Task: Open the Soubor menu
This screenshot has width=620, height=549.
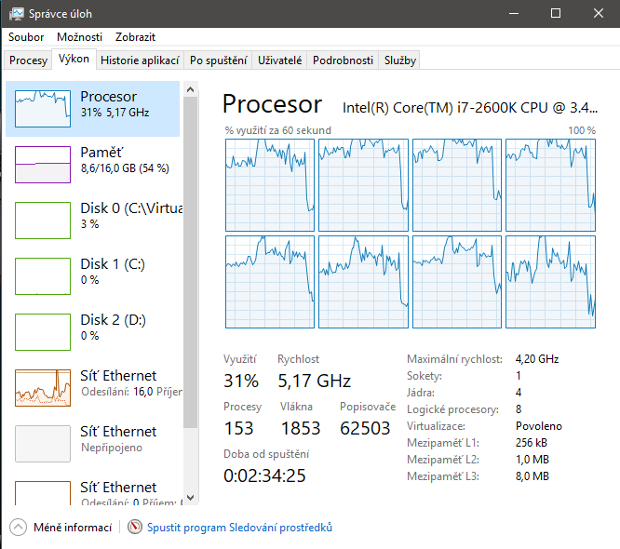Action: point(27,37)
